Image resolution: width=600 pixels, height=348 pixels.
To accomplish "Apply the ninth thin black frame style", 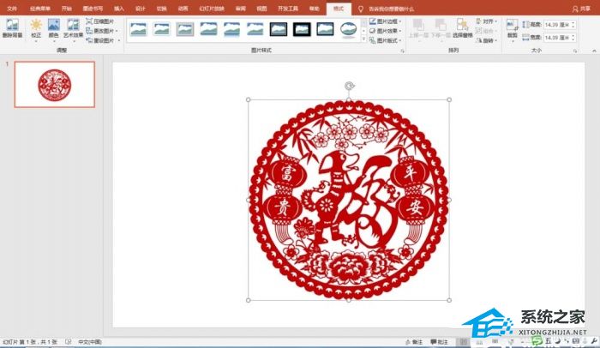I will tap(325, 29).
